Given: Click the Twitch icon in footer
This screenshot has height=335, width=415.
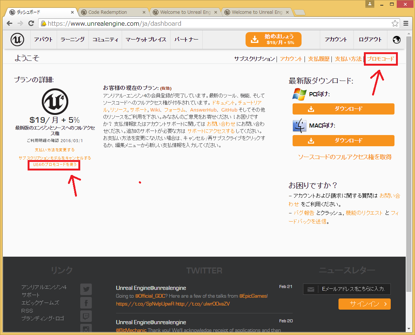Looking at the screenshot, I should click(x=86, y=316).
